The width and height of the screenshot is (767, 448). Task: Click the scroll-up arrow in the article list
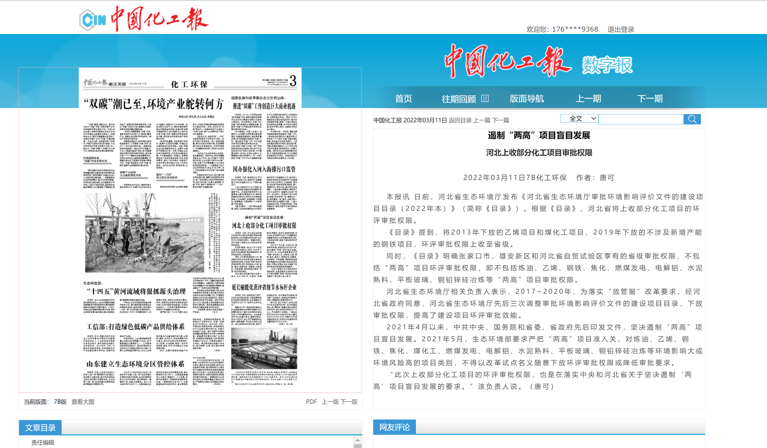point(357,440)
